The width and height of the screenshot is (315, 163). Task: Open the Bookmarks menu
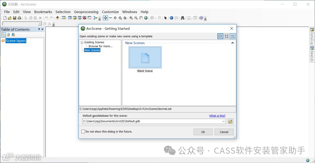click(43, 12)
